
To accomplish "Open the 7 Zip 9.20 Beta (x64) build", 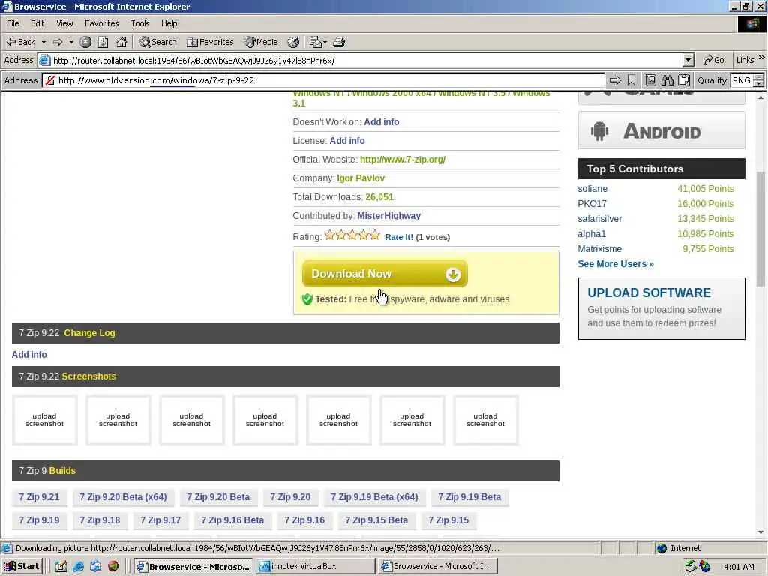I will pyautogui.click(x=123, y=497).
